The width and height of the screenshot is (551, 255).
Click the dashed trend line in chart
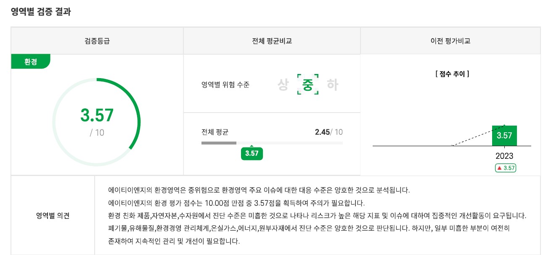pyautogui.click(x=478, y=135)
